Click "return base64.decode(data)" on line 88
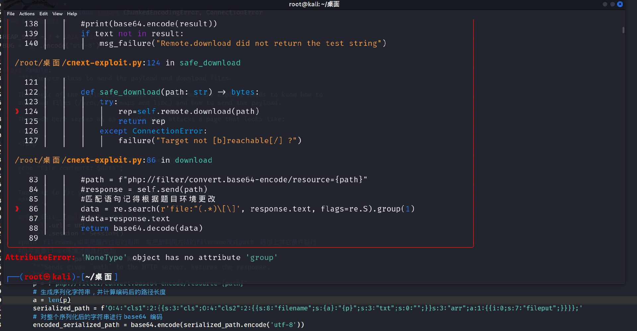 pos(142,228)
